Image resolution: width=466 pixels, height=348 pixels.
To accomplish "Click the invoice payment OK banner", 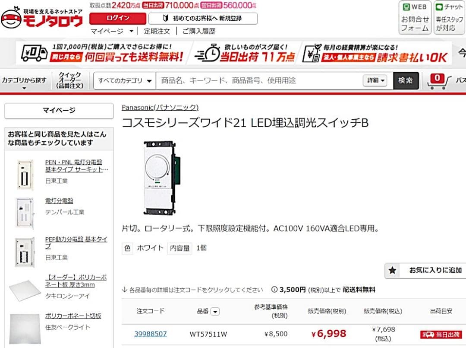I will point(375,53).
